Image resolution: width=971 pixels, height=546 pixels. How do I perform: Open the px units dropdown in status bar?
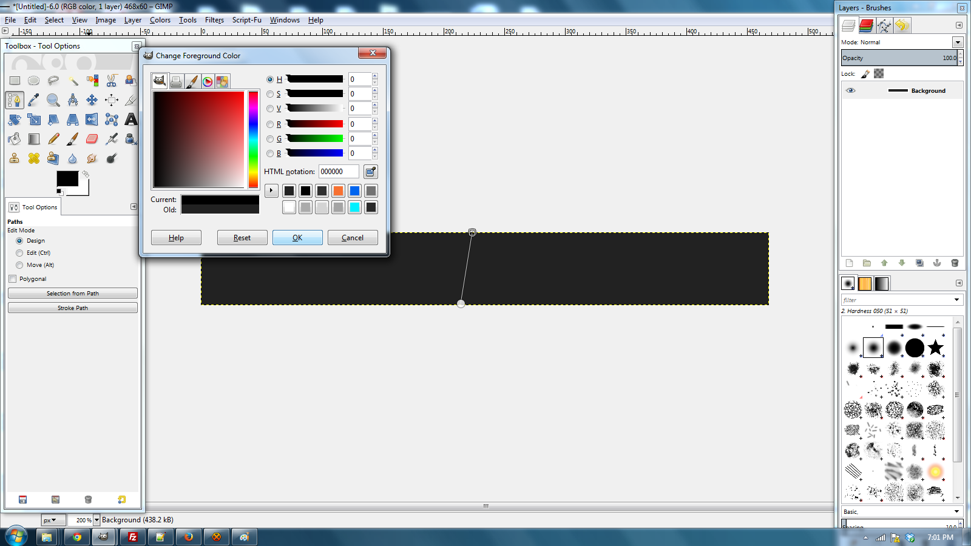(x=53, y=520)
